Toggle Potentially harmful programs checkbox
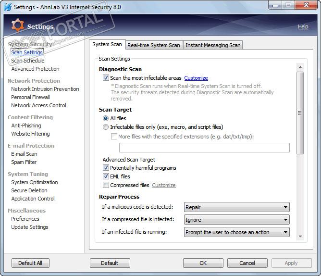 (106, 168)
